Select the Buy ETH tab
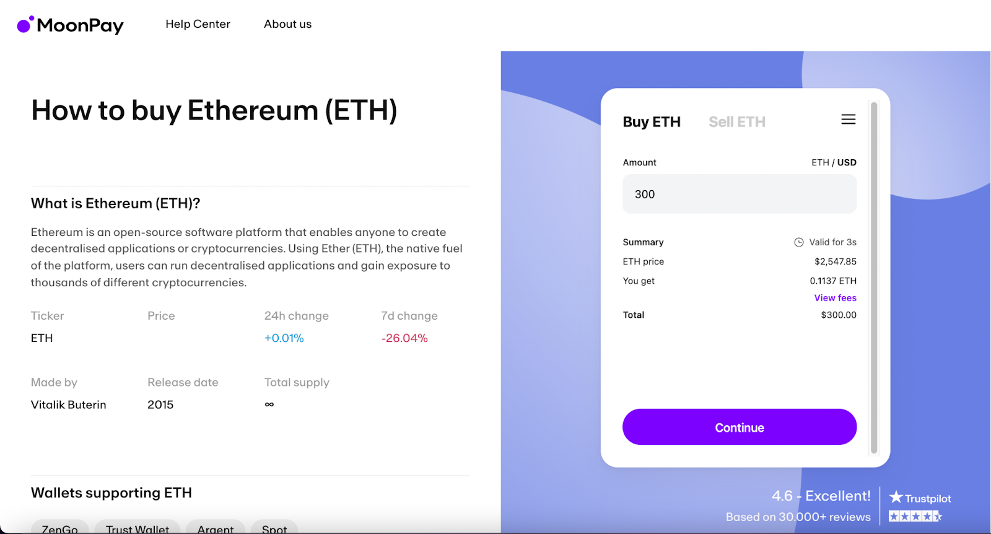The image size is (991, 534). click(x=651, y=122)
